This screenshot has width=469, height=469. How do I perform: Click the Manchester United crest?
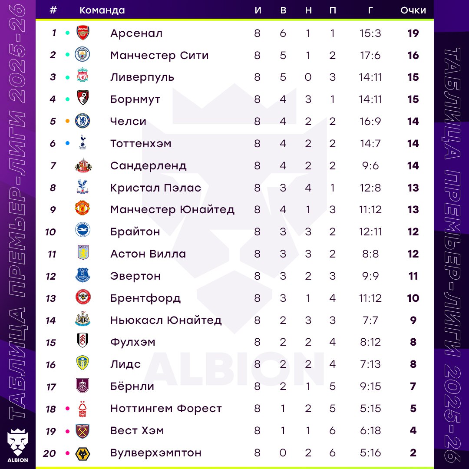[x=83, y=209]
